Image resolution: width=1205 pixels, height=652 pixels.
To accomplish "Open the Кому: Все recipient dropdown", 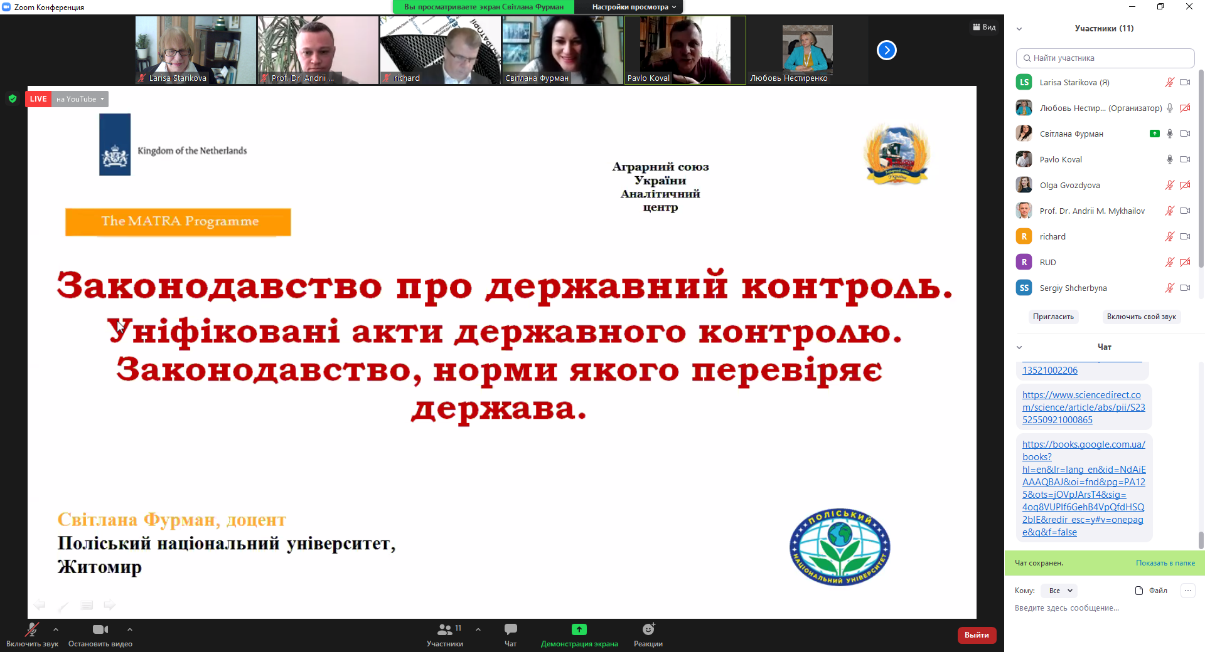I will (x=1059, y=591).
